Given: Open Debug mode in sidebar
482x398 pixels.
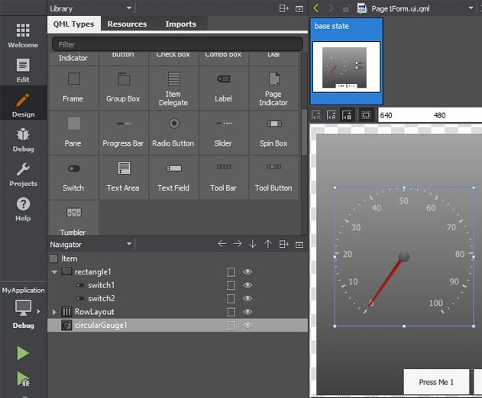Looking at the screenshot, I should 23,140.
